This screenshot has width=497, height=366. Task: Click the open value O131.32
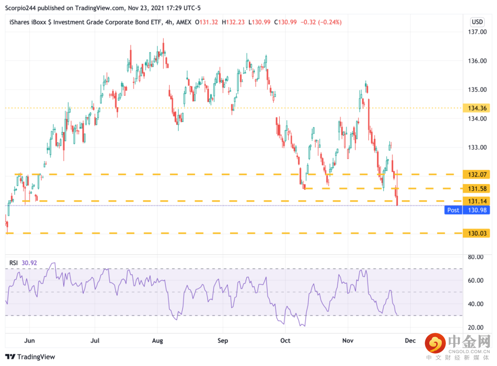(206, 22)
